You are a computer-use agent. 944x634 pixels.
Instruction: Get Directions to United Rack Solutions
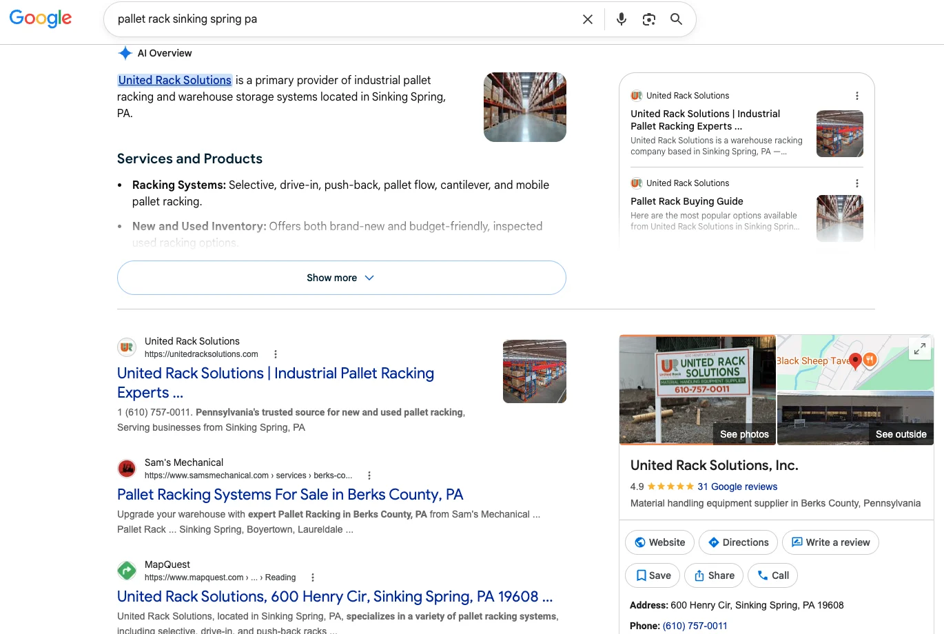tap(739, 542)
